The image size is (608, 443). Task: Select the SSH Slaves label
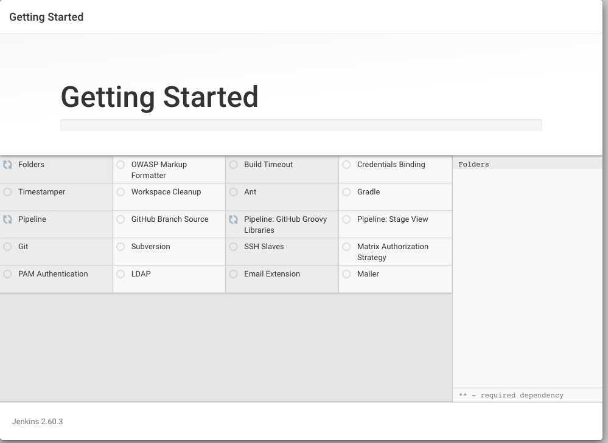264,247
